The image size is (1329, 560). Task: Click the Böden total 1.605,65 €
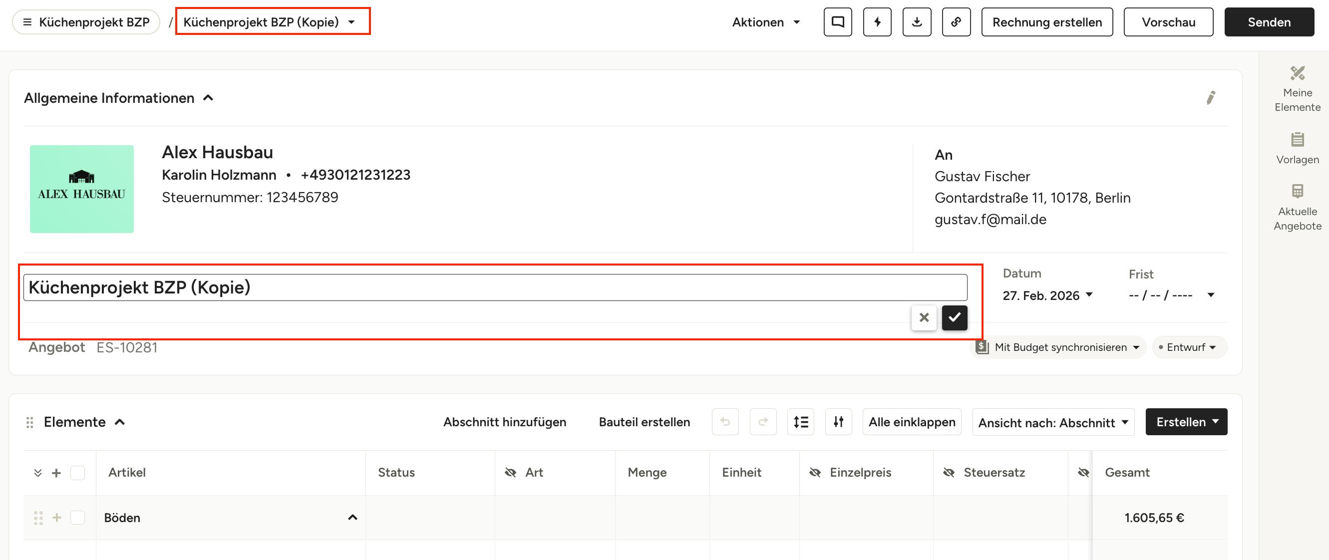pyautogui.click(x=1154, y=517)
